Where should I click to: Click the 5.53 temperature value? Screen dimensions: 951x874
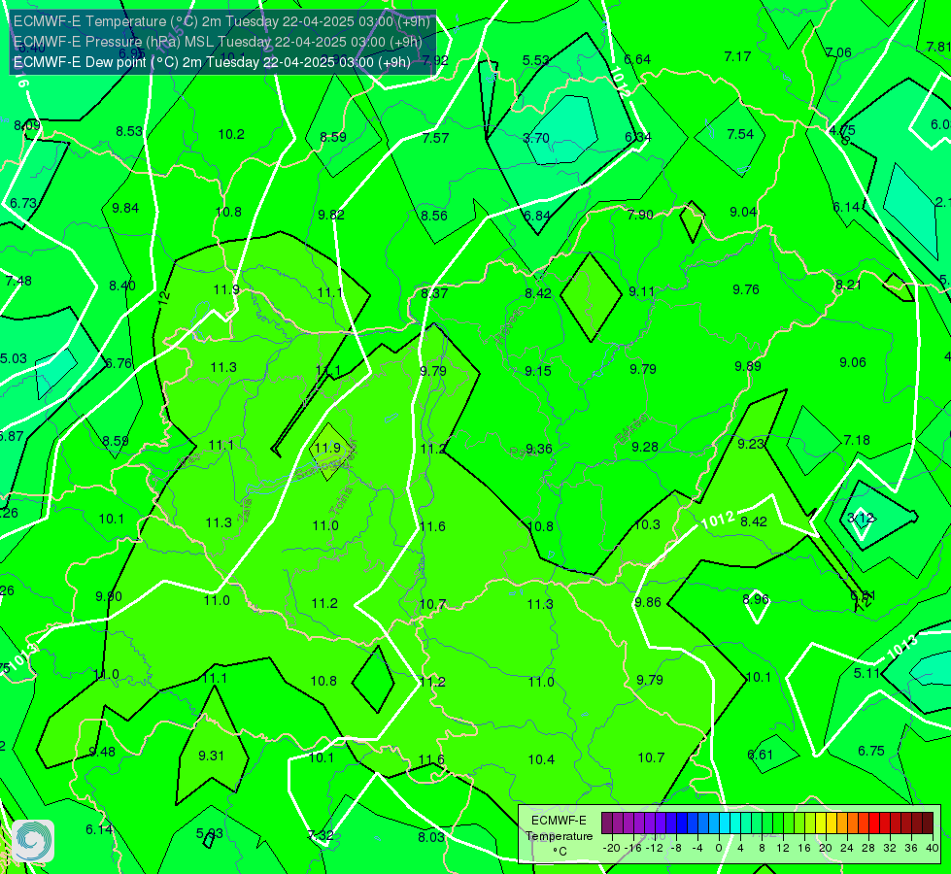(535, 60)
